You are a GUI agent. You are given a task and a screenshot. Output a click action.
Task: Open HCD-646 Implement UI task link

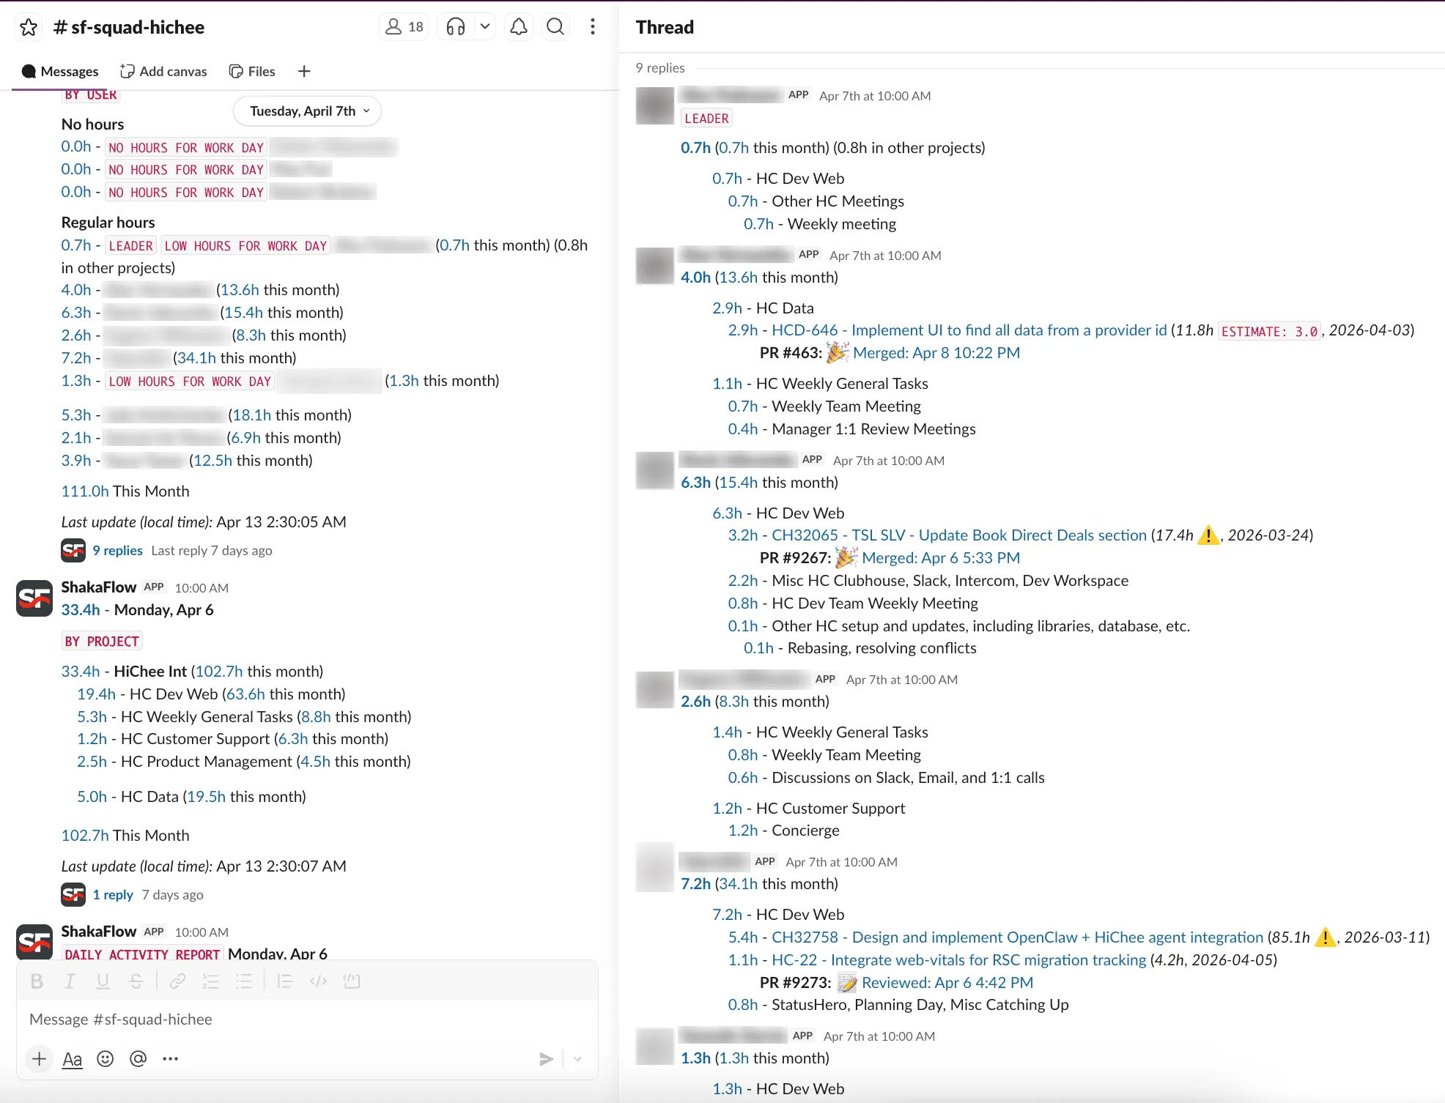(x=969, y=330)
